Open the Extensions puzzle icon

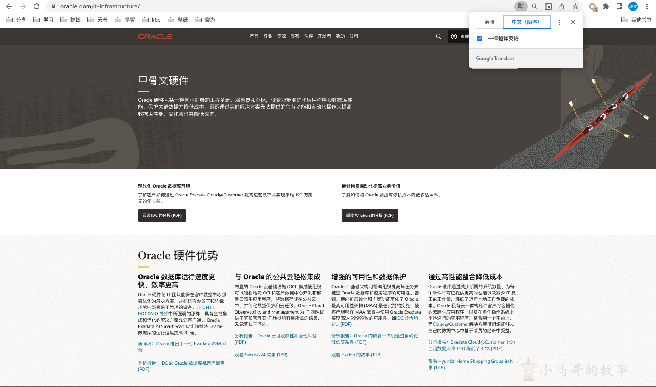click(606, 6)
